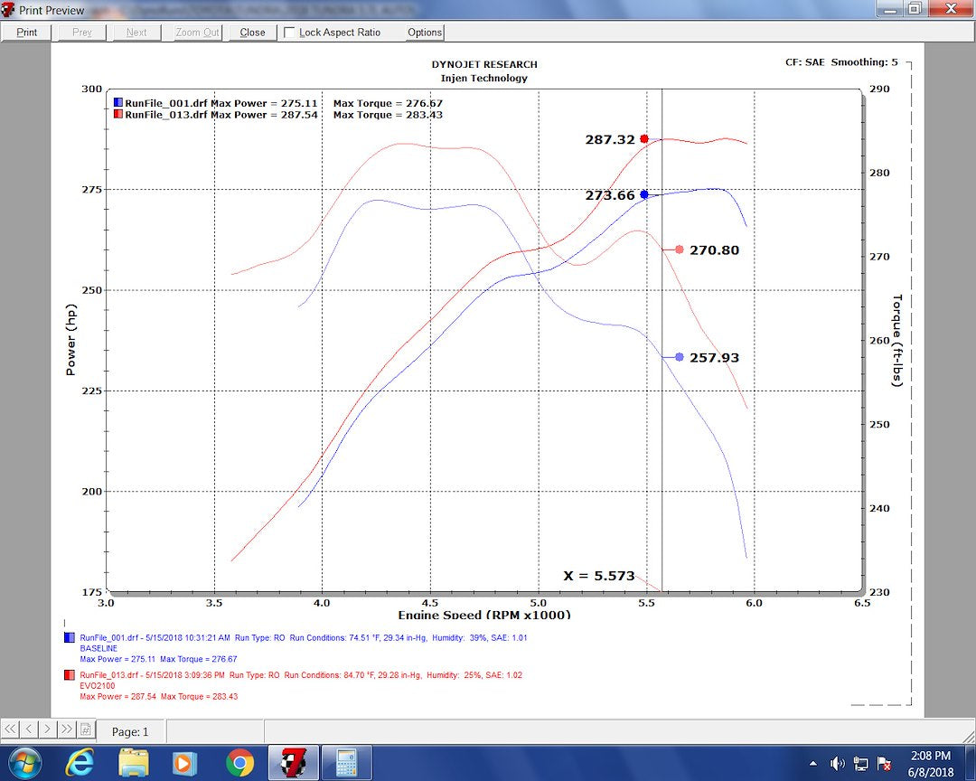This screenshot has width=976, height=781.
Task: Click blue swatch beside RunFile_001 footer details
Action: point(70,638)
